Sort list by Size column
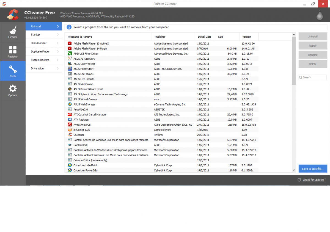 (x=227, y=37)
